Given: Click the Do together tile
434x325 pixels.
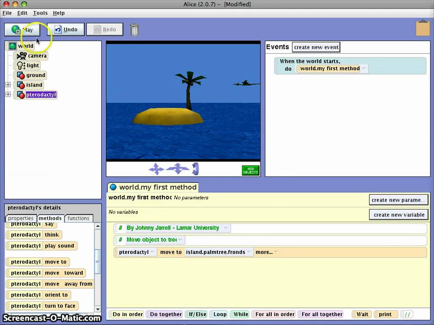Looking at the screenshot, I should click(x=164, y=314).
